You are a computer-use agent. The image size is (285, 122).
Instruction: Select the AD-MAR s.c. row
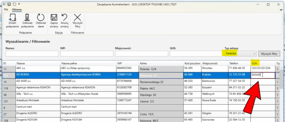(x=38, y=82)
